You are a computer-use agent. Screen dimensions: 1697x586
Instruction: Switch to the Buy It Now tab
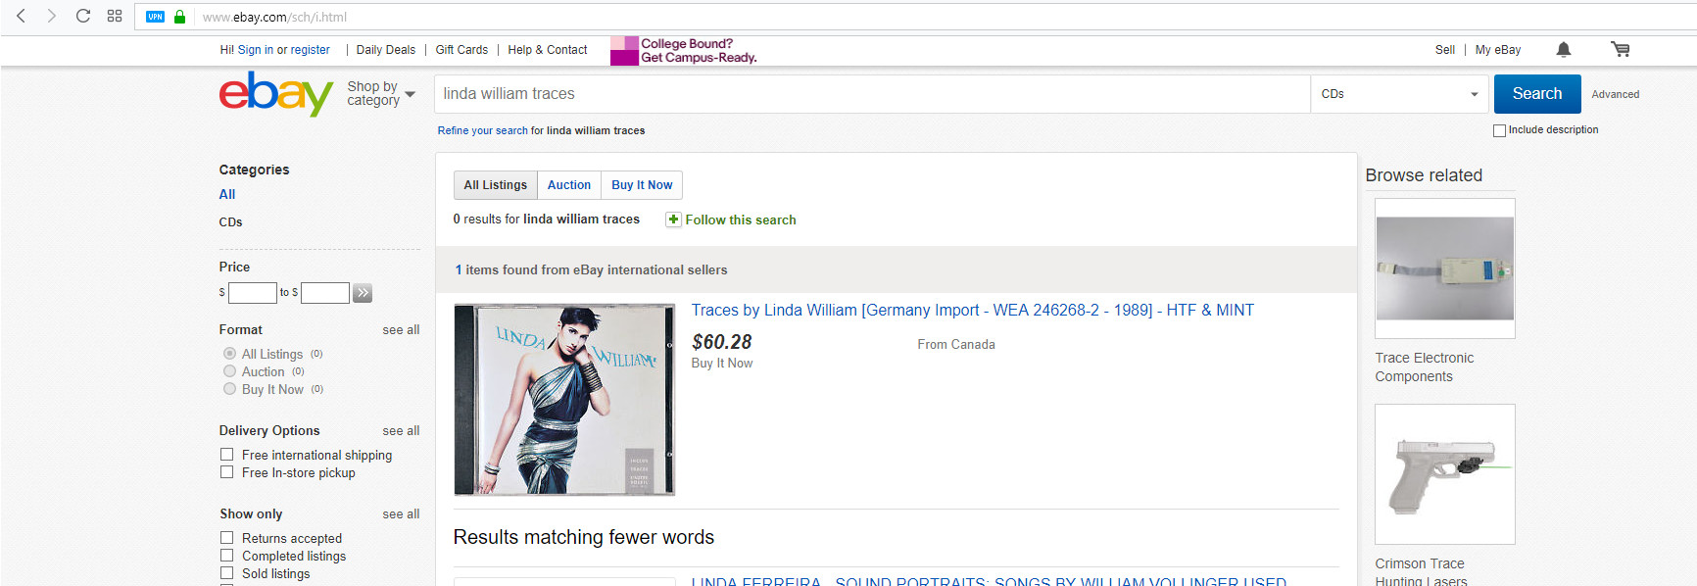(x=642, y=185)
